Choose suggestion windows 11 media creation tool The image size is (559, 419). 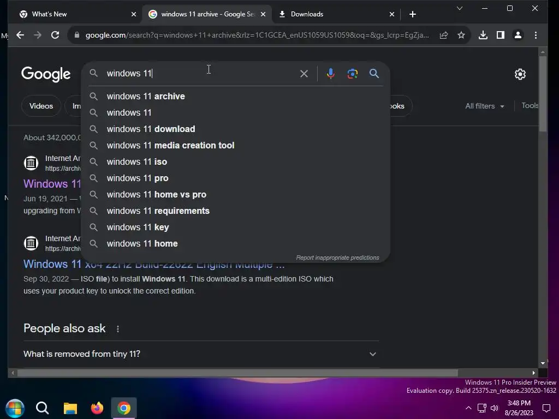click(x=236, y=145)
